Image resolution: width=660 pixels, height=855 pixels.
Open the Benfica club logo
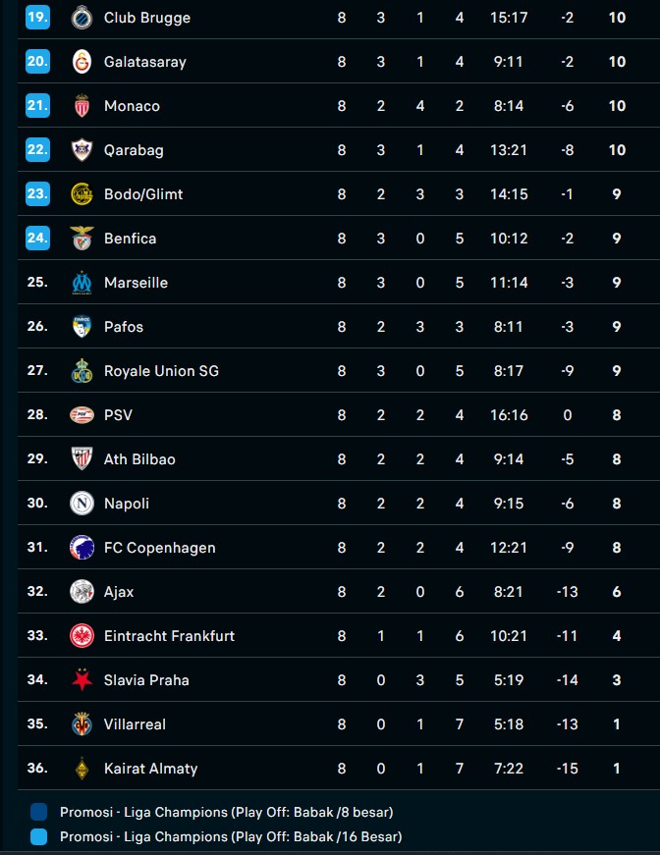point(82,238)
